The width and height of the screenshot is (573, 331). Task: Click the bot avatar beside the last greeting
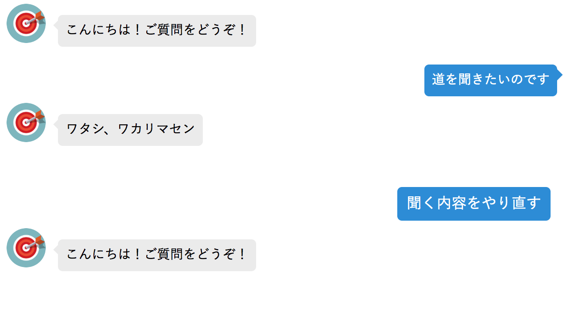(26, 248)
